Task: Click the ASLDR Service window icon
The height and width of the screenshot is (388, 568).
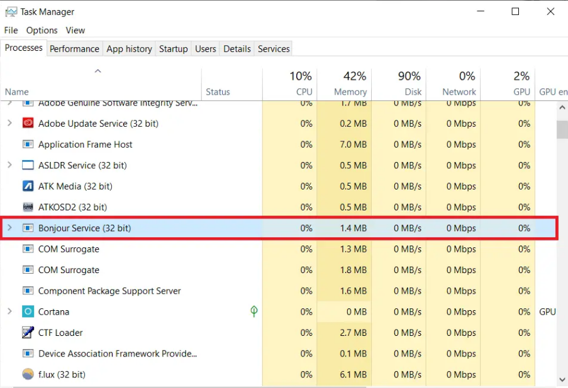Action: [x=28, y=165]
